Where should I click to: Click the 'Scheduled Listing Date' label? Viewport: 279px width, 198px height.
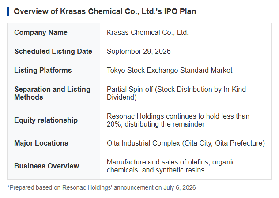(53, 52)
